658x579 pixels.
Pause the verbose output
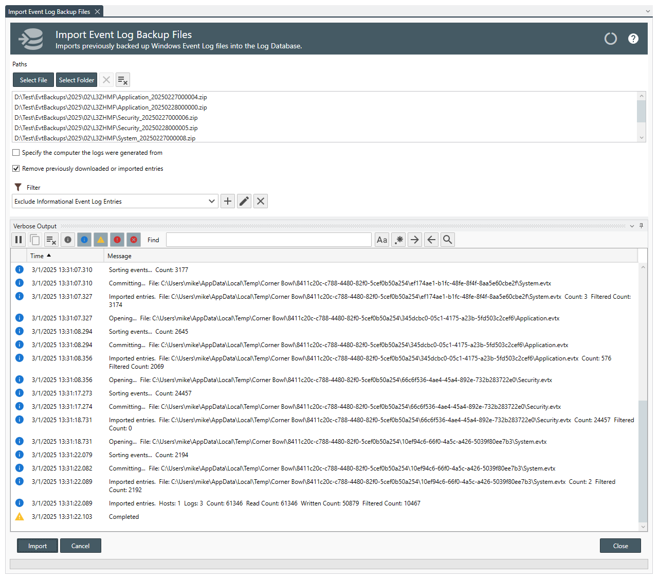[19, 240]
